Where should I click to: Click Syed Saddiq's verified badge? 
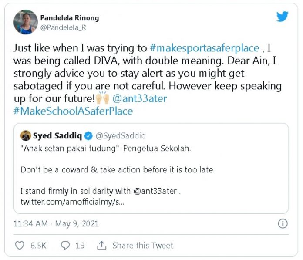point(88,137)
